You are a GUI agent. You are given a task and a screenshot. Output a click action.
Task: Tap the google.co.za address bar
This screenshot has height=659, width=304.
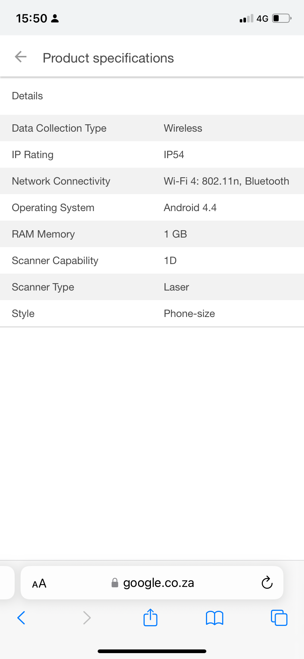(158, 583)
